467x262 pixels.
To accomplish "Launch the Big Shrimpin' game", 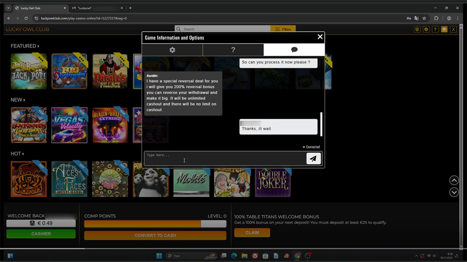I will tap(69, 71).
